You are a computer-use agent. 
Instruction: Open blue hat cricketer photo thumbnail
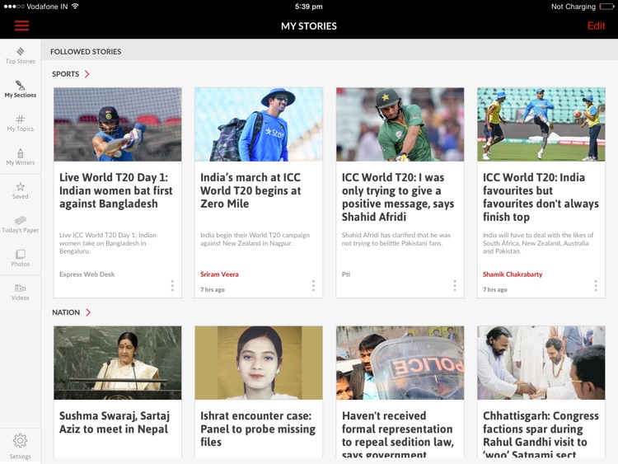(259, 124)
